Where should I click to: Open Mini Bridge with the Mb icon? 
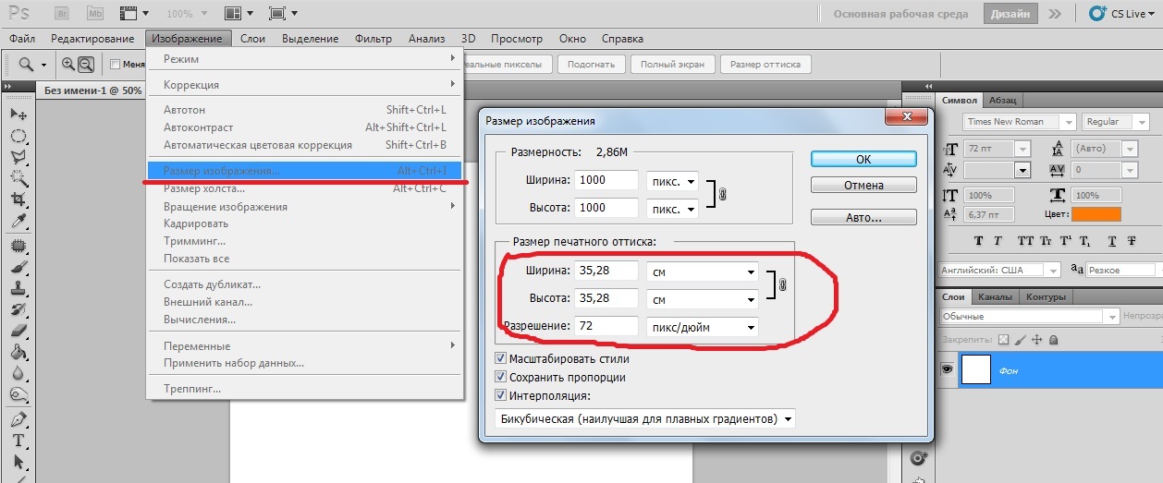(94, 14)
